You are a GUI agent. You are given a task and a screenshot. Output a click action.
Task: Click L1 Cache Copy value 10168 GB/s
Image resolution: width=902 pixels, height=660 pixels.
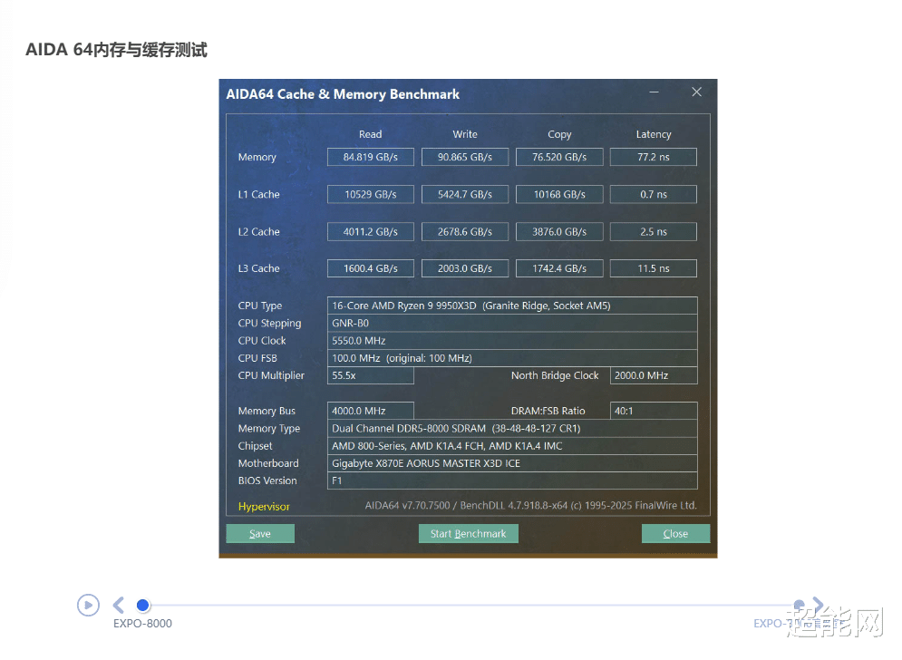point(559,195)
